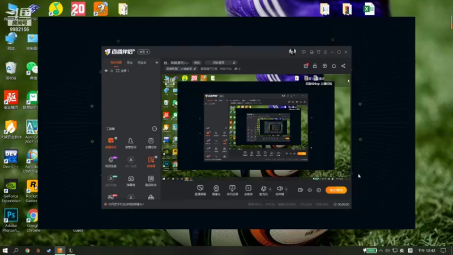Toggle the recording camera icon near 停止直播
453x255 pixels.
[x=300, y=190]
